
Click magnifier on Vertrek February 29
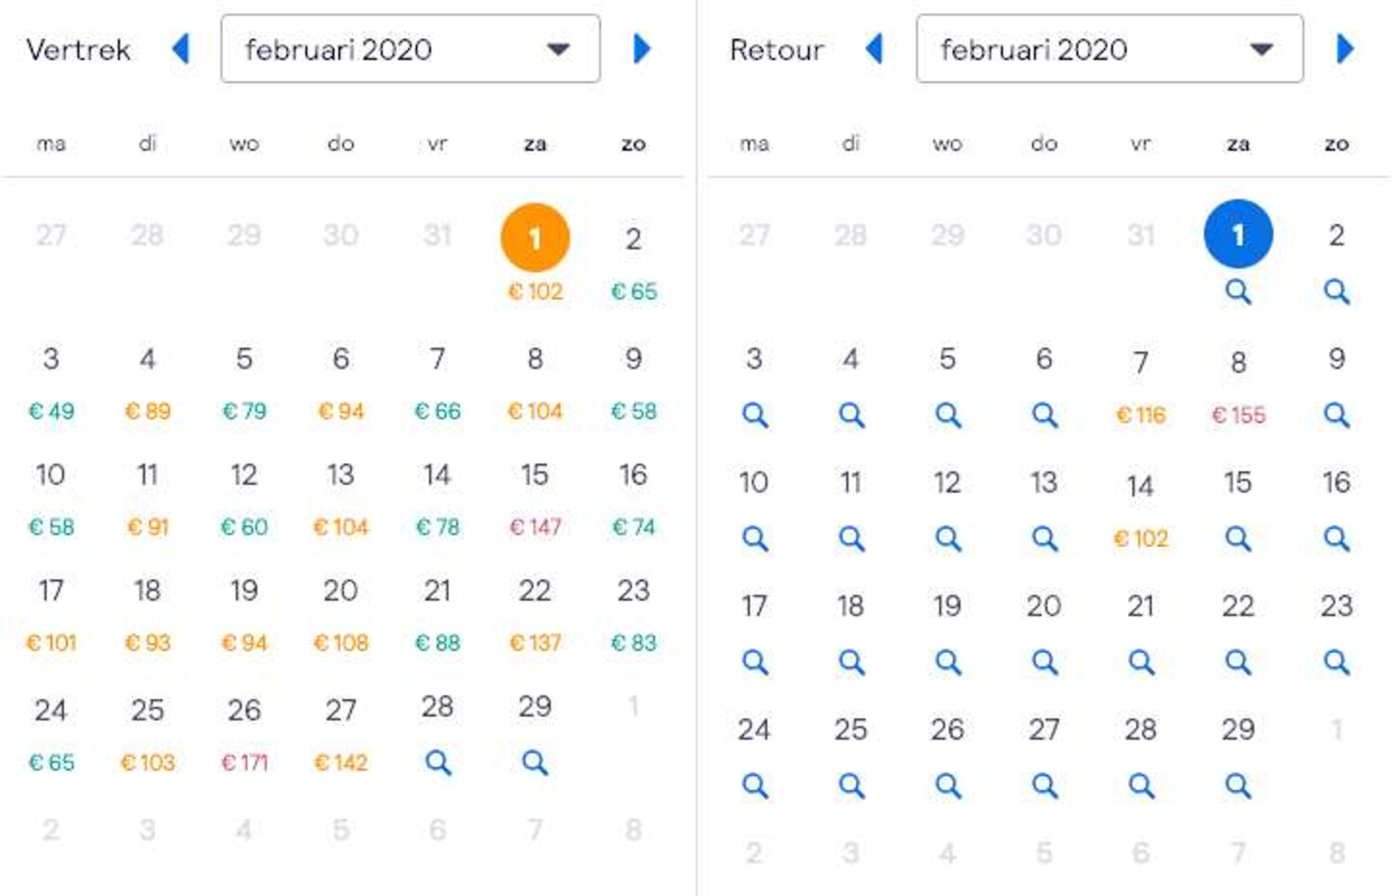click(535, 762)
